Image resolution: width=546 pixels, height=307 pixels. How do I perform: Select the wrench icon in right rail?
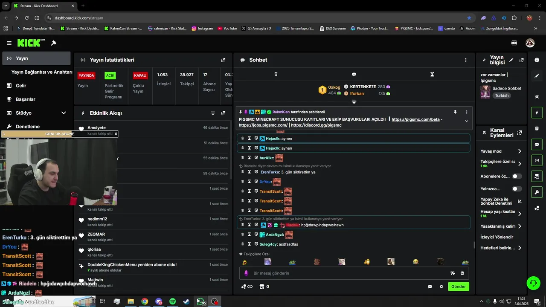pos(537,192)
